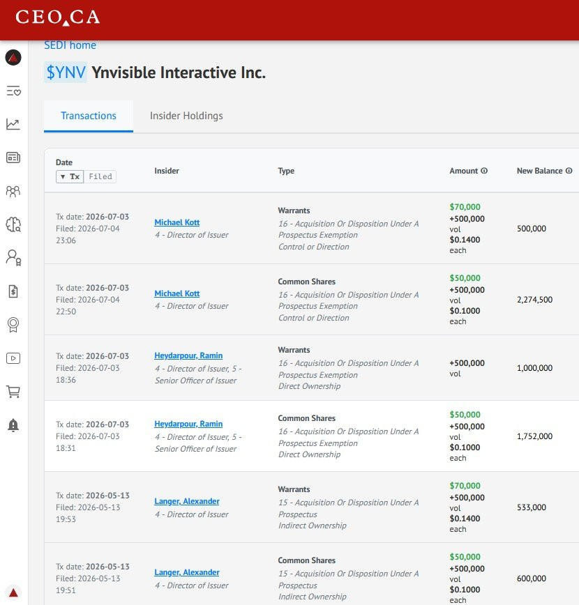Click the Amount column header

tap(463, 171)
